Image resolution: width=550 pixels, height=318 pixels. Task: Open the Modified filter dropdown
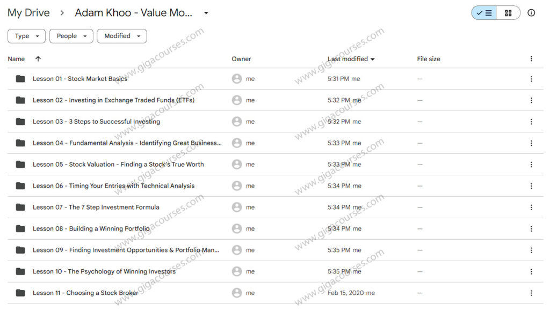tap(121, 36)
